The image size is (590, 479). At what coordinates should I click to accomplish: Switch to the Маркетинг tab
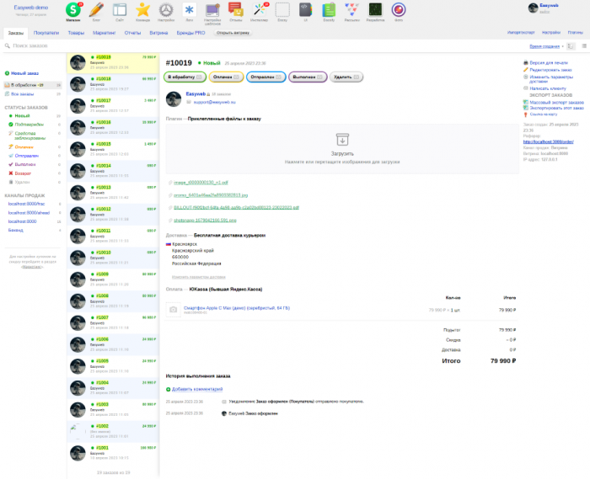click(105, 33)
